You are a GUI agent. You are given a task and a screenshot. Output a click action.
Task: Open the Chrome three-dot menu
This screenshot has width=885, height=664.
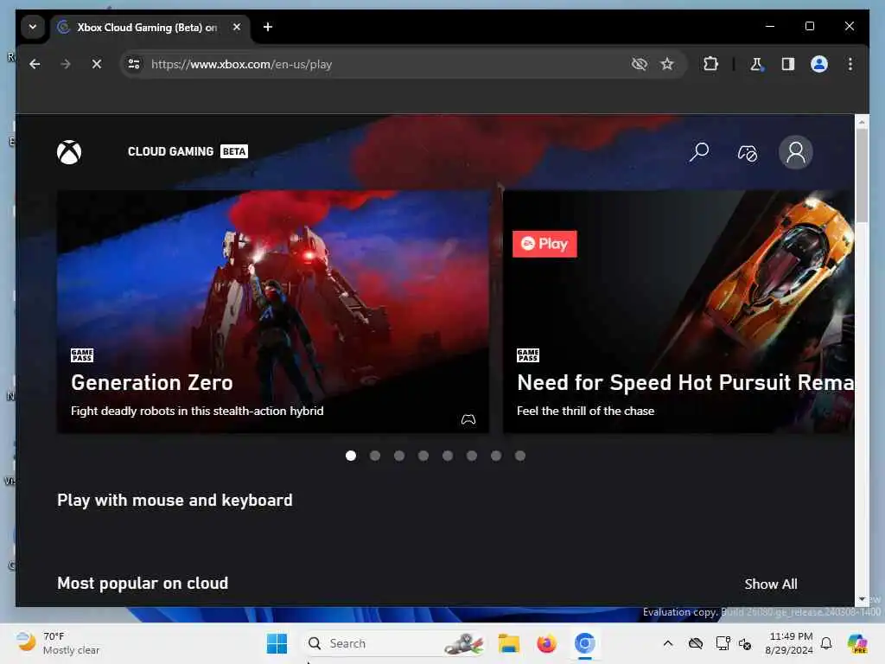[x=850, y=64]
